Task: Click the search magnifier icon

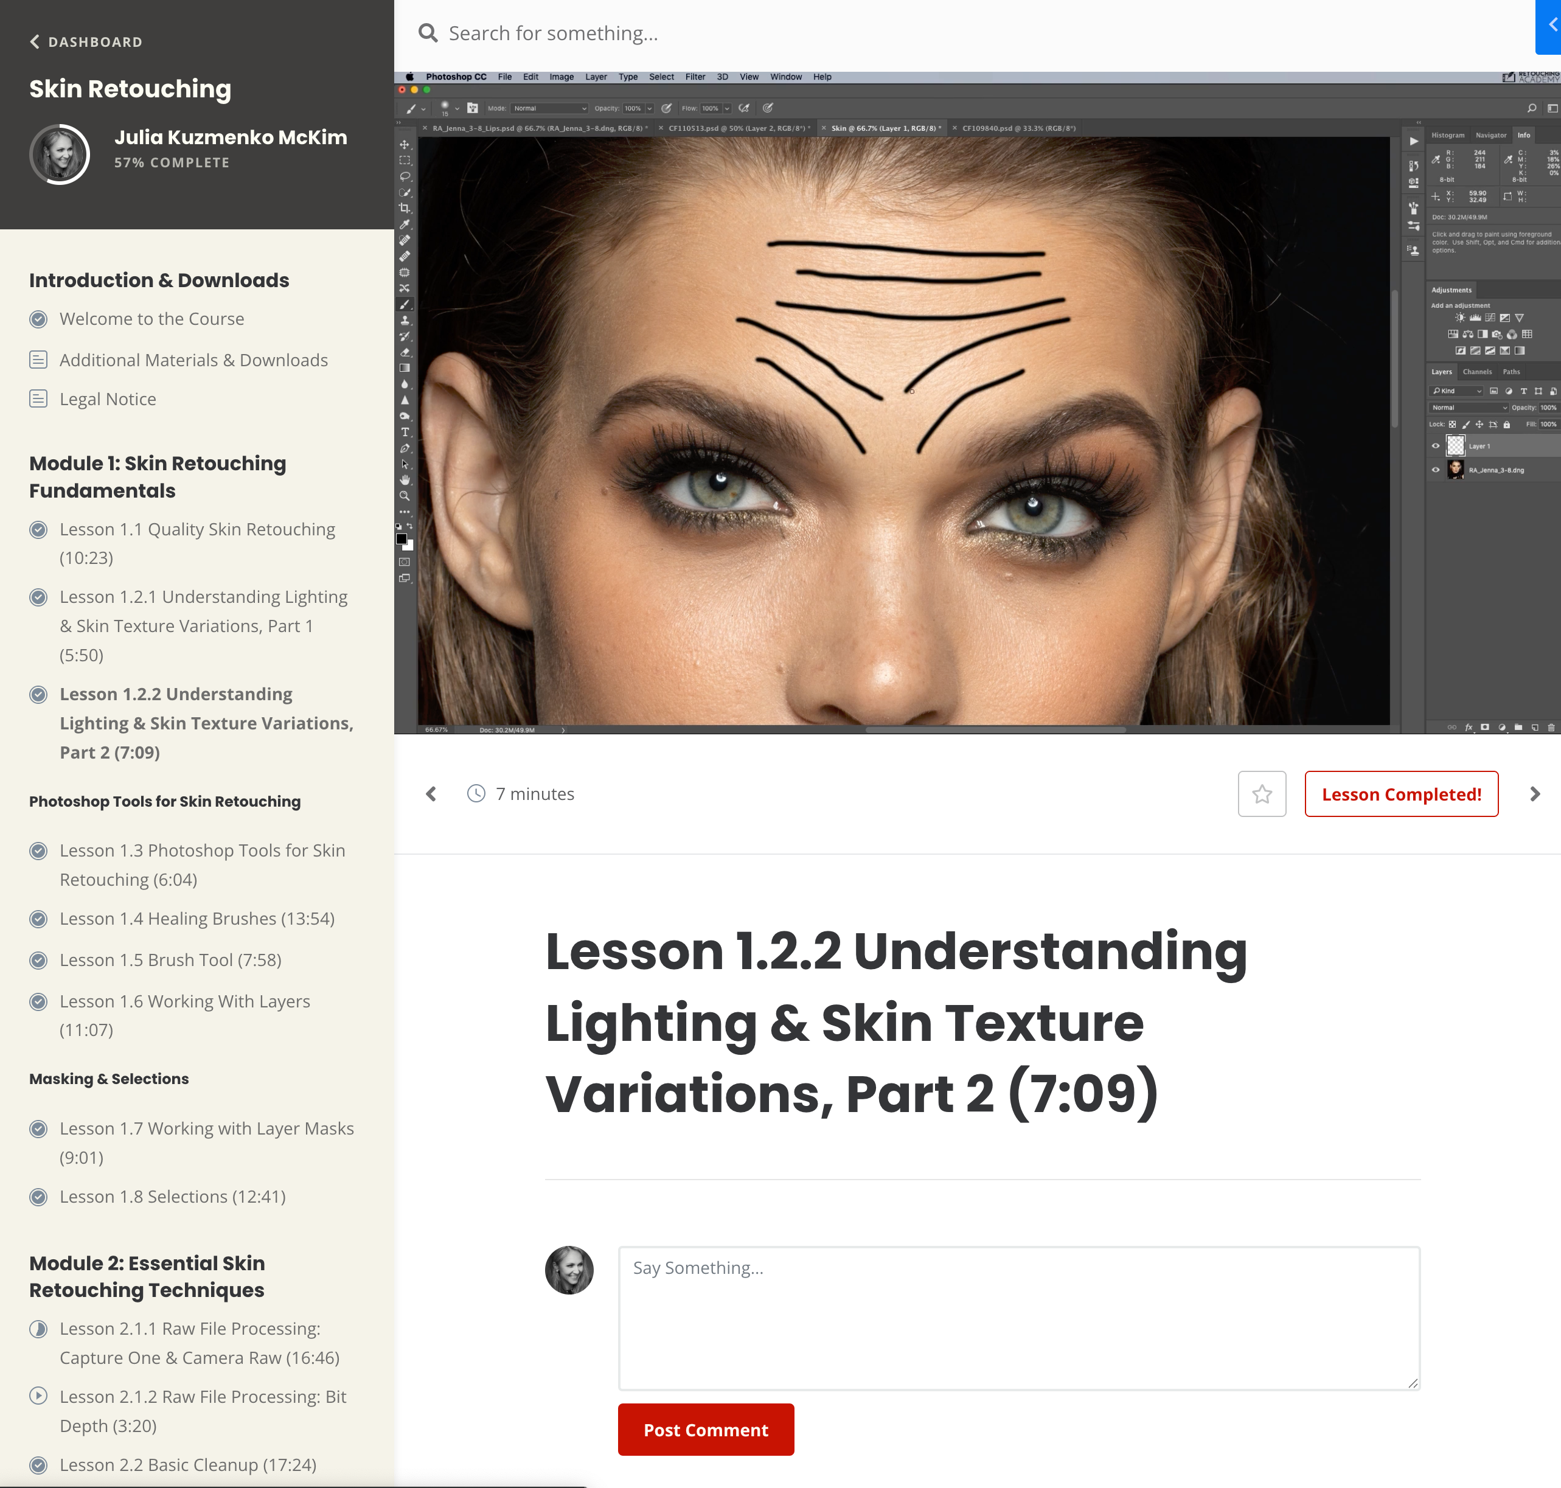Action: (428, 33)
